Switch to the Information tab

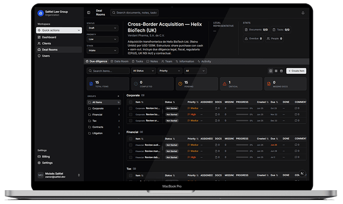pyautogui.click(x=185, y=61)
